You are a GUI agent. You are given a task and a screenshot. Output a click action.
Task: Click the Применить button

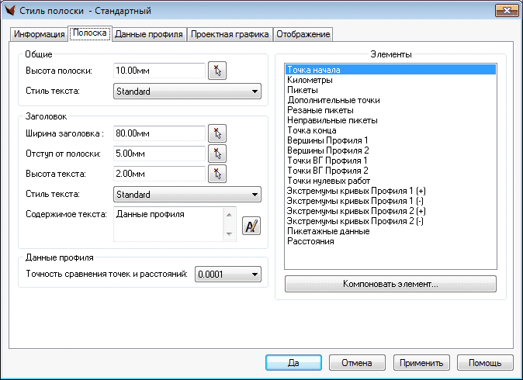pos(421,362)
